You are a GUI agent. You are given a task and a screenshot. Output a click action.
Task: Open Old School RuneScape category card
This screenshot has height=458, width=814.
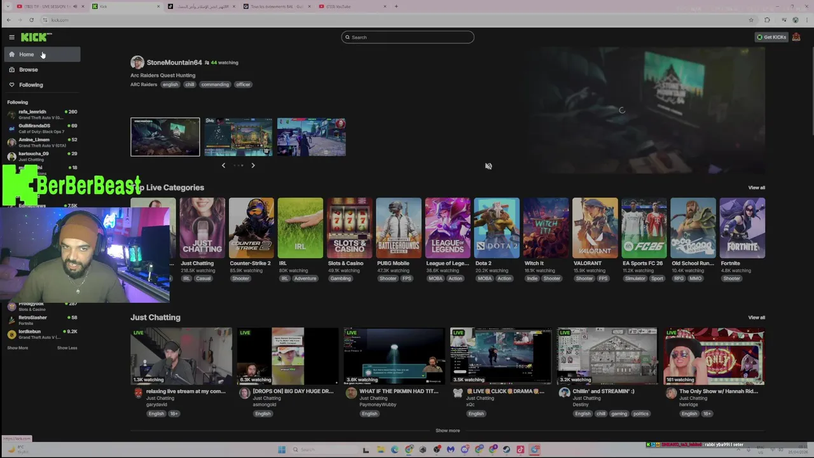(x=693, y=228)
